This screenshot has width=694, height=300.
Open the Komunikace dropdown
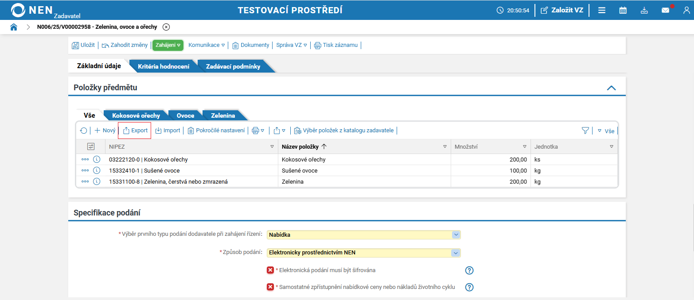(206, 45)
